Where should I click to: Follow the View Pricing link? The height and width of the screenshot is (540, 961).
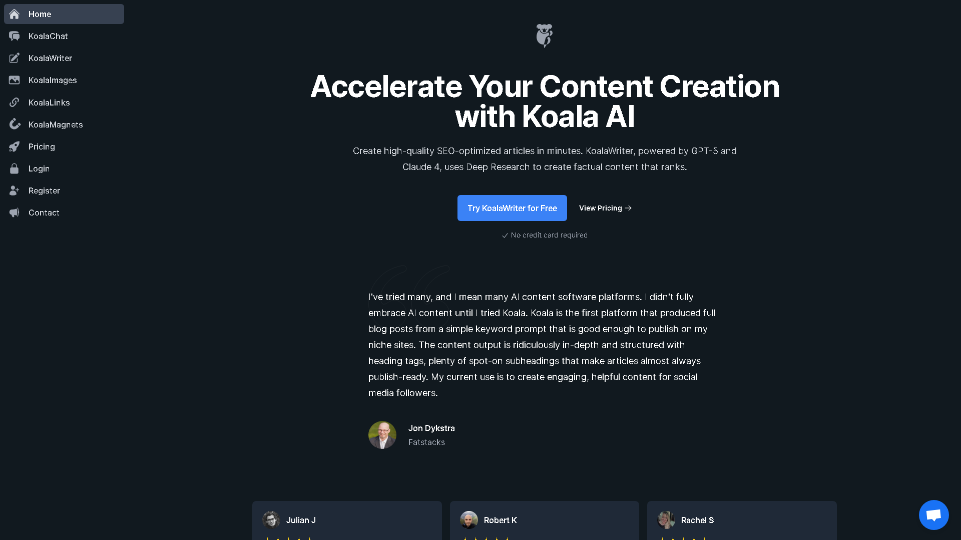coord(605,208)
